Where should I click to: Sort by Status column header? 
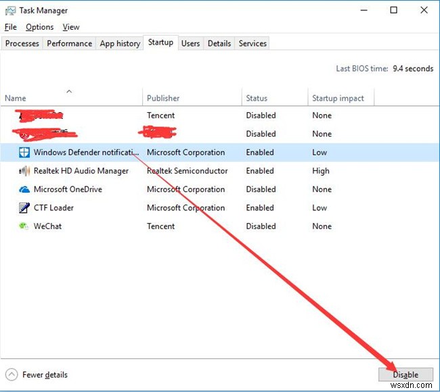point(257,98)
